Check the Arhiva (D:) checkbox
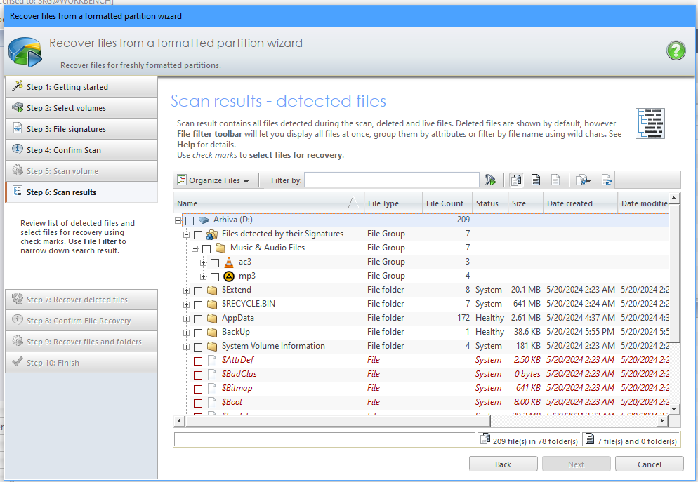The height and width of the screenshot is (482, 698). (190, 220)
